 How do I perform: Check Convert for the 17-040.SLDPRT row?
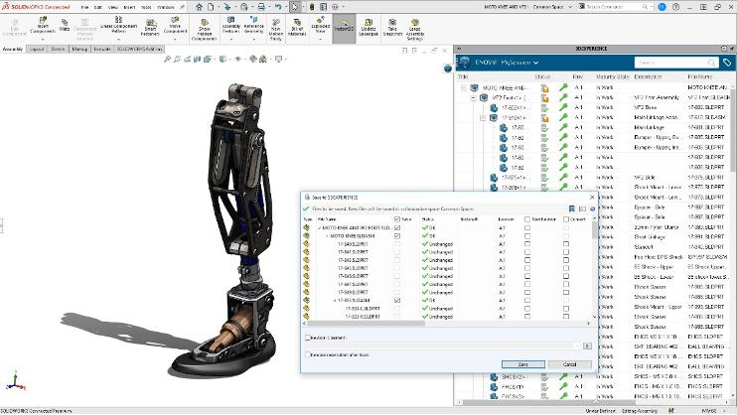coord(566,244)
